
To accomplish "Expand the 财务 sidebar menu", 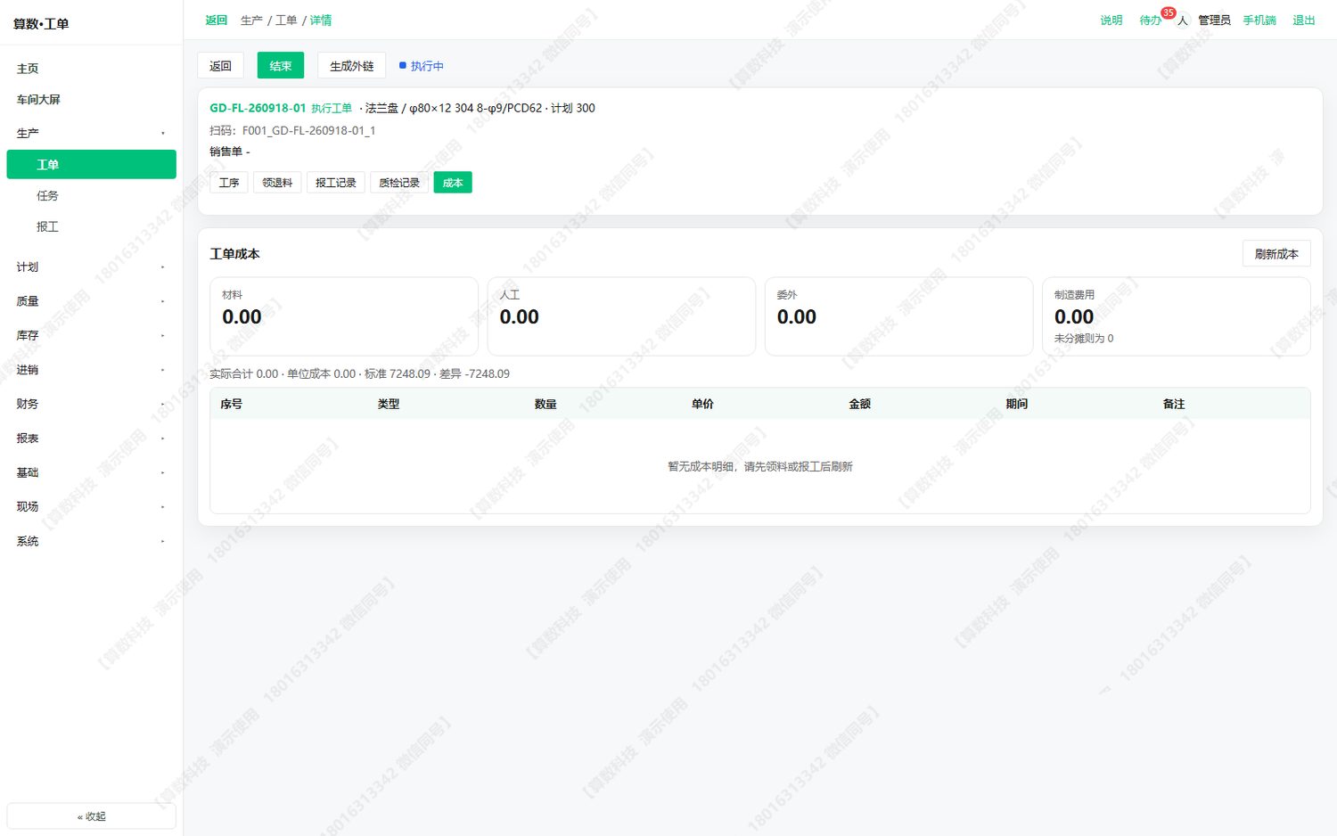I will pyautogui.click(x=91, y=404).
